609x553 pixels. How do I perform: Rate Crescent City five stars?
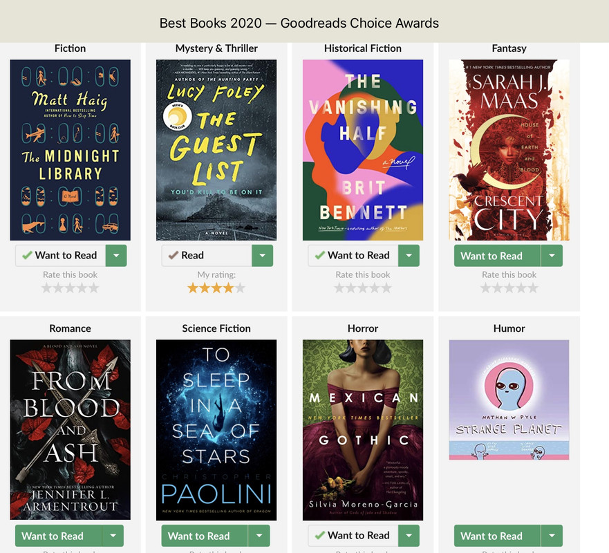533,288
